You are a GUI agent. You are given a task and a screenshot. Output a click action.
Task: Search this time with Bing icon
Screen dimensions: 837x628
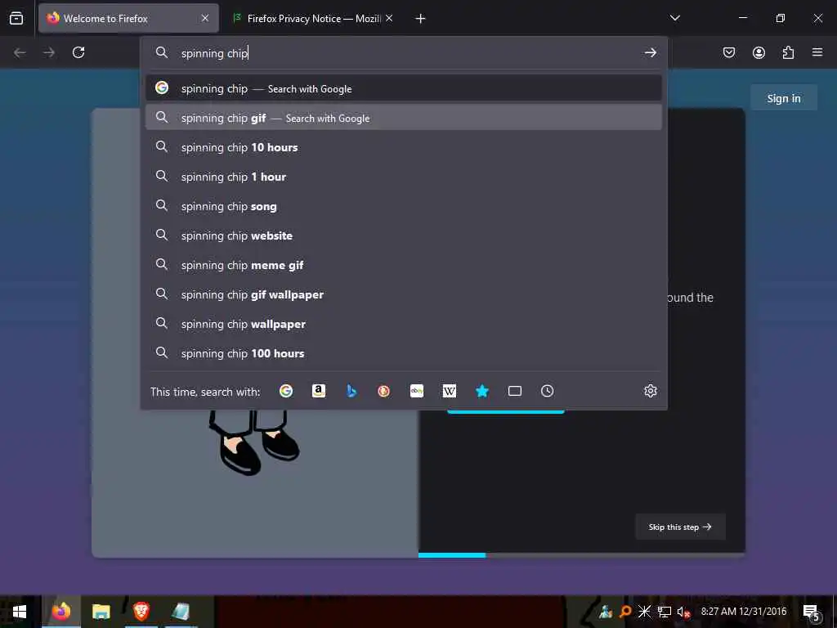pos(351,391)
